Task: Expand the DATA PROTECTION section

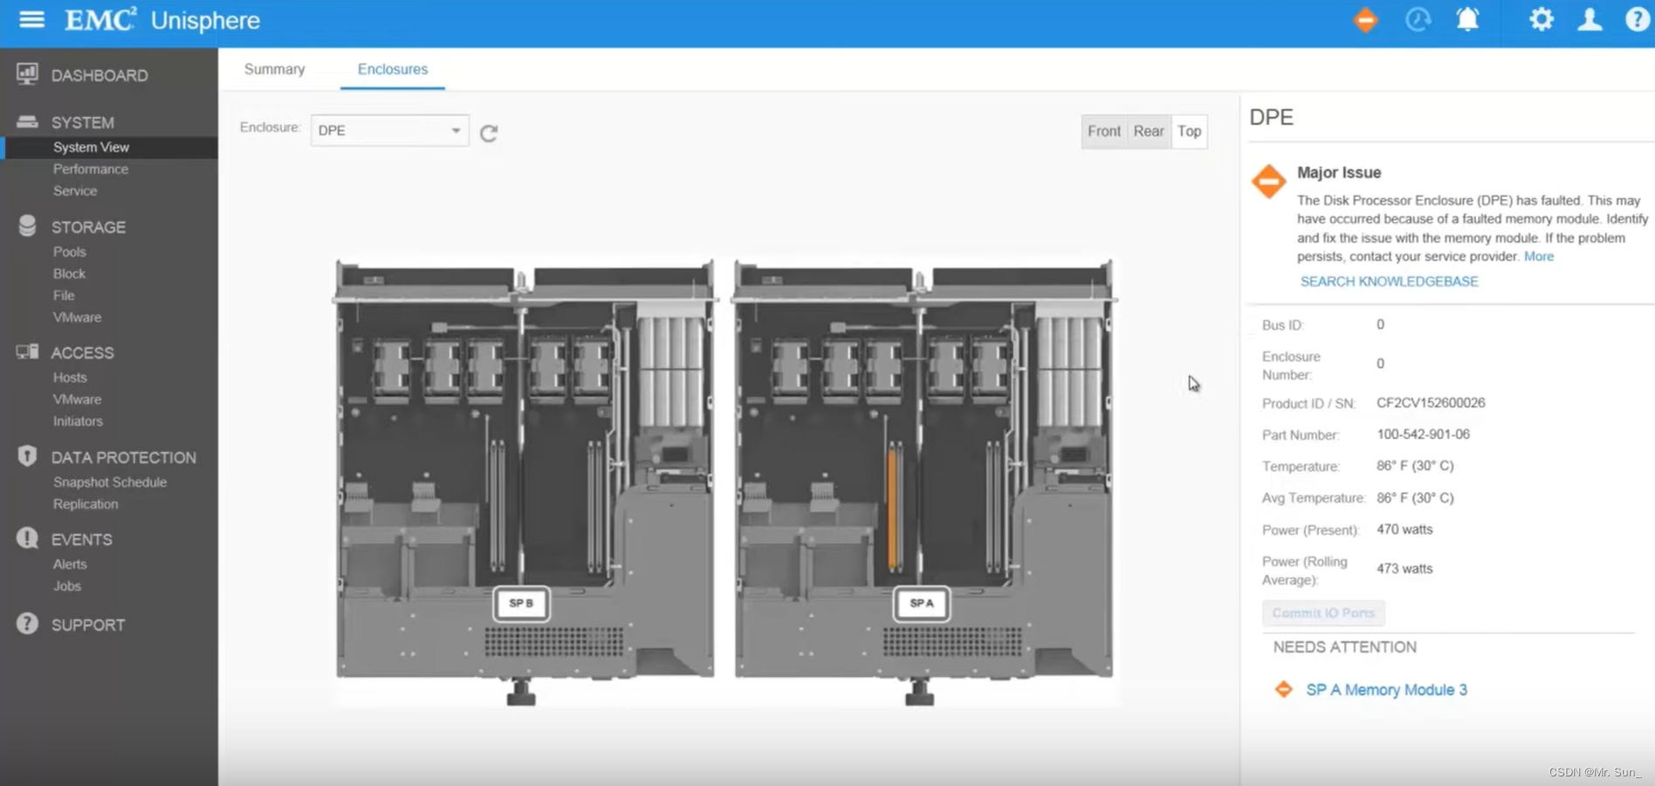Action: coord(122,456)
